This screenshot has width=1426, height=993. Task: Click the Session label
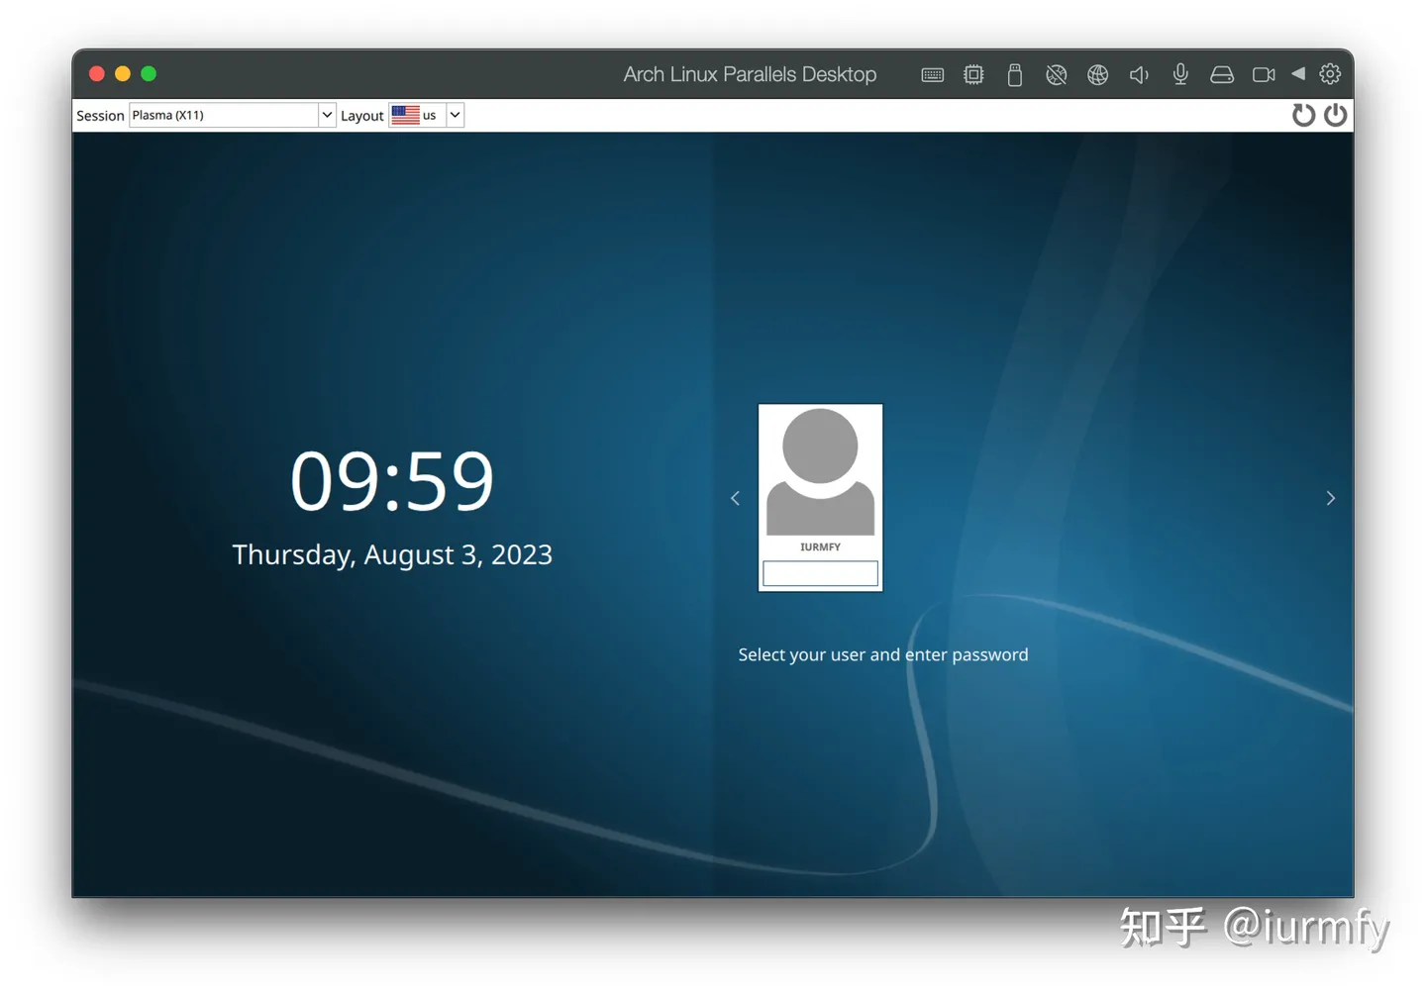(100, 116)
